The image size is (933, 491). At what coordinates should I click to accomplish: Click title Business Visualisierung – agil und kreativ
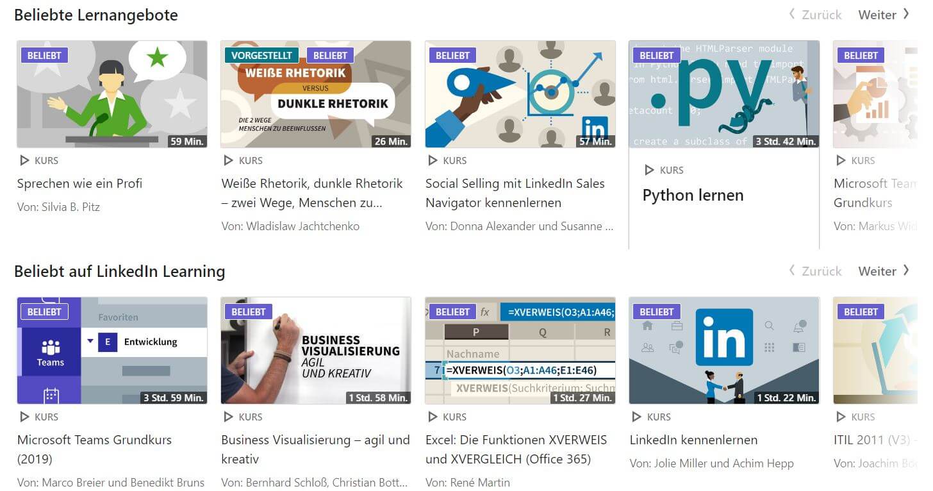[x=315, y=449]
